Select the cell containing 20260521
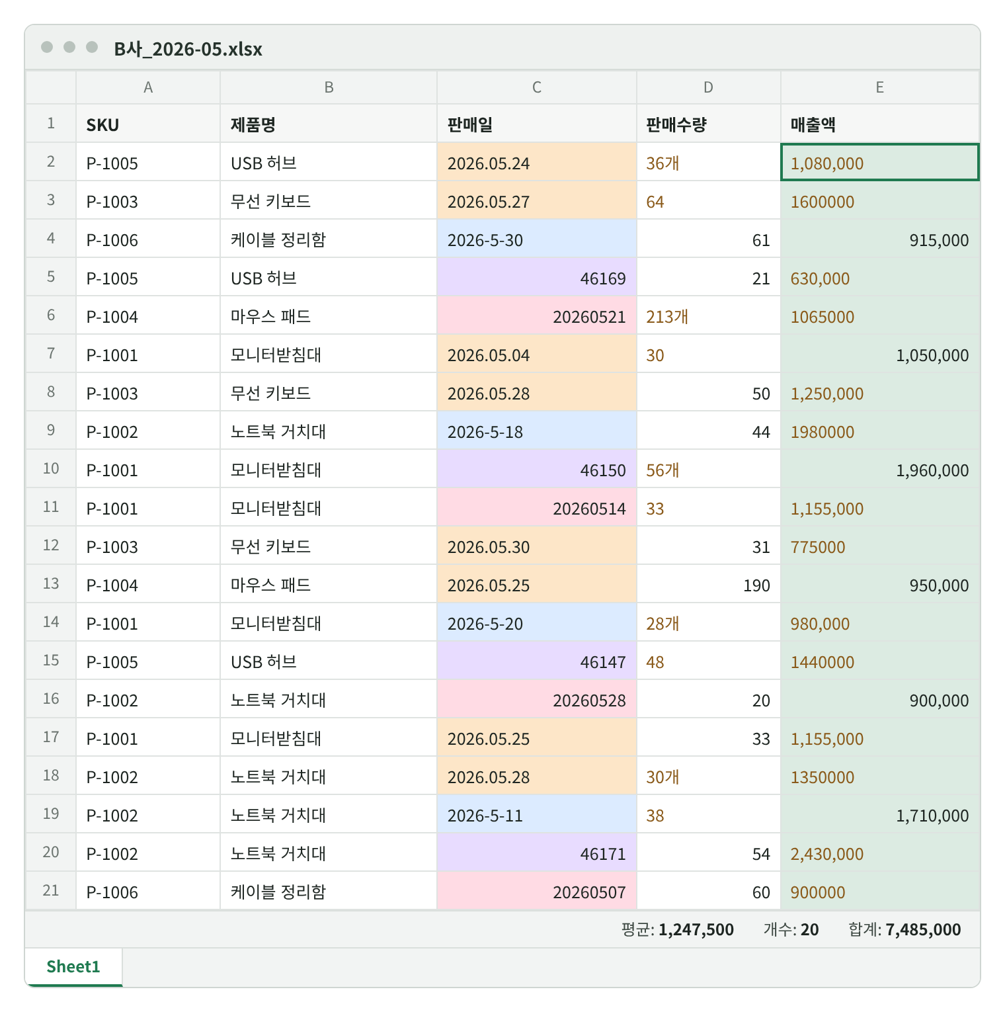 pyautogui.click(x=537, y=316)
